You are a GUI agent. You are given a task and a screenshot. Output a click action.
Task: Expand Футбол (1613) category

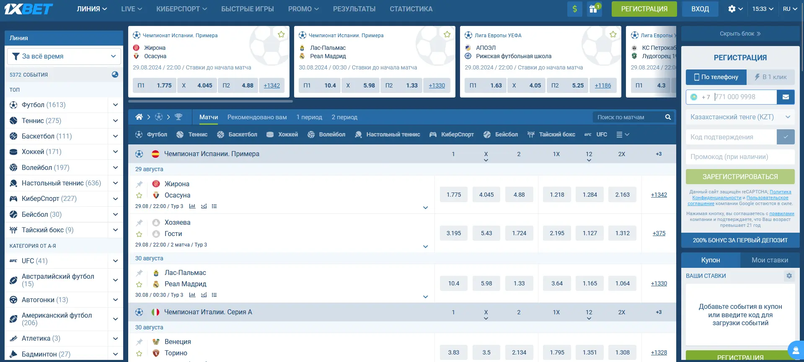tap(115, 105)
